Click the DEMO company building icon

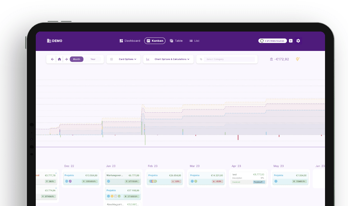point(49,41)
